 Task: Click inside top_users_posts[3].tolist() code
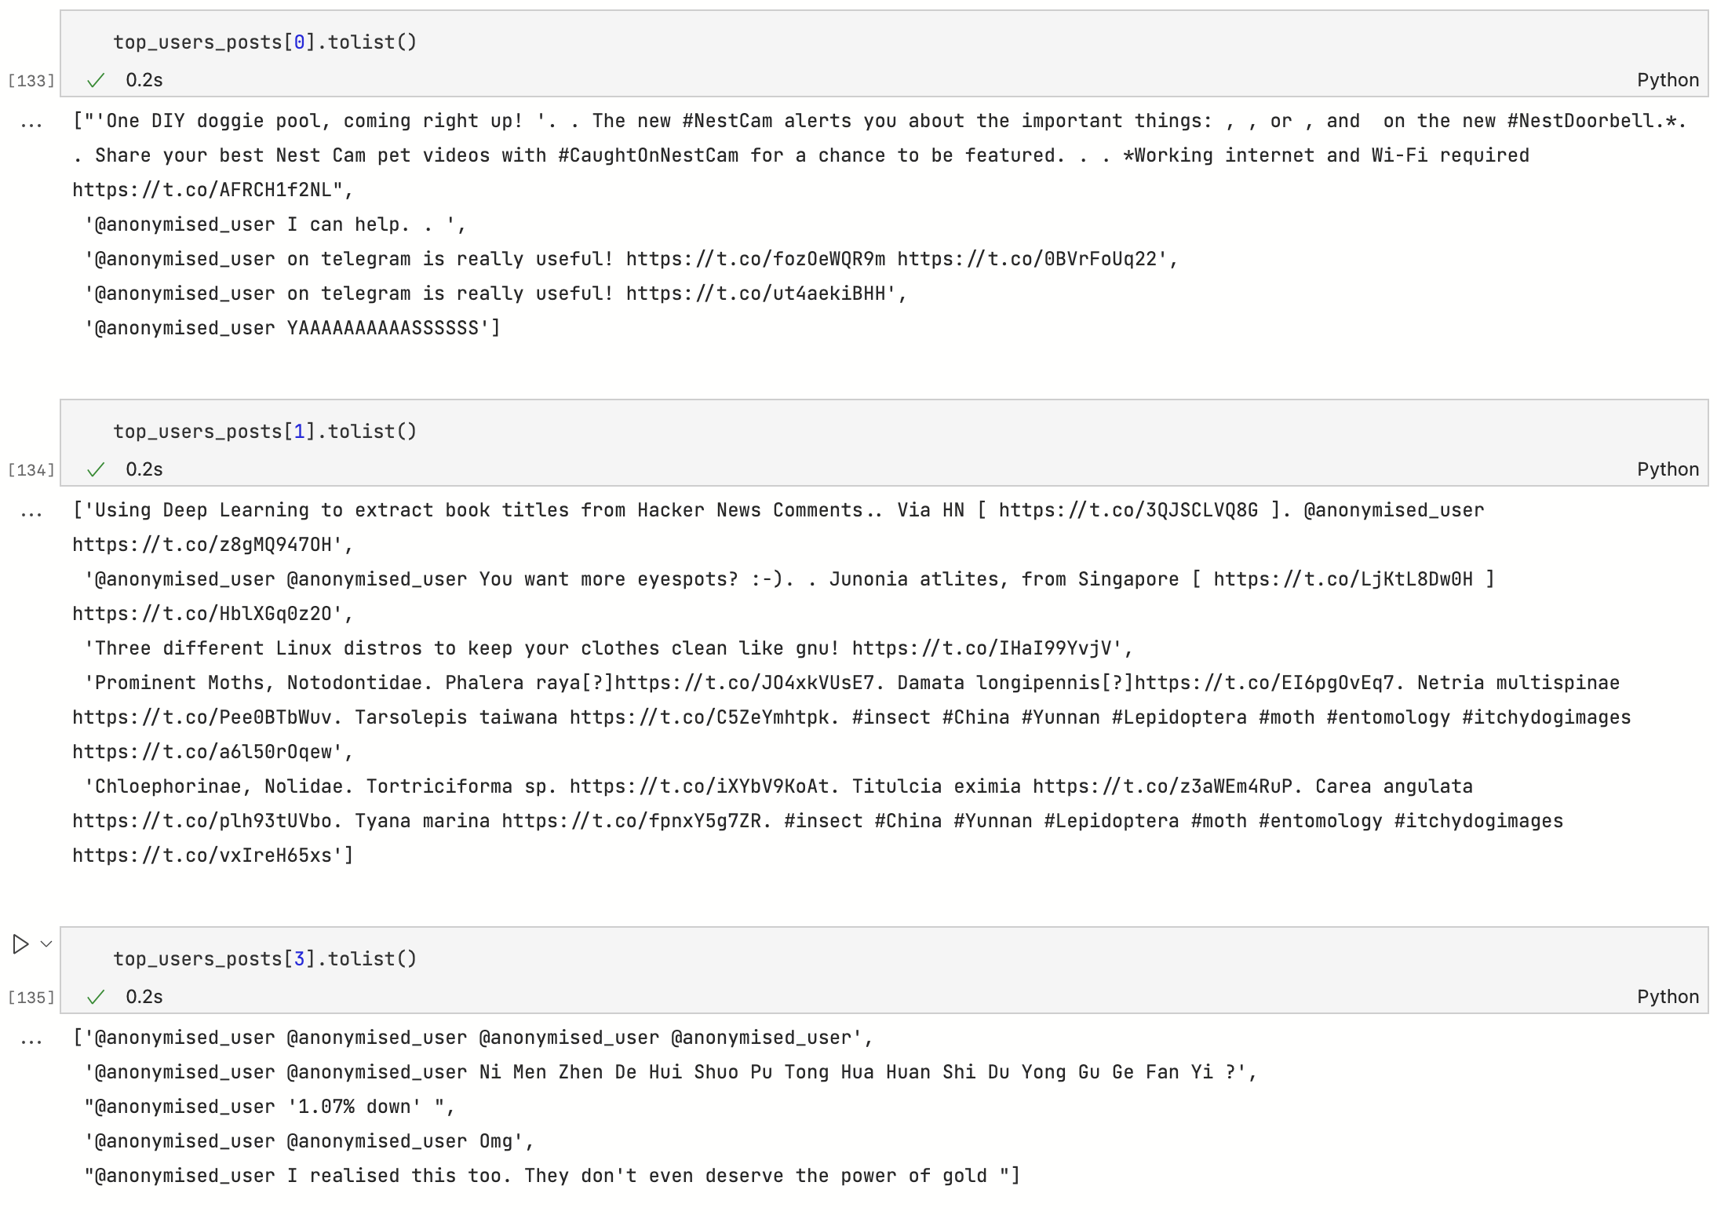265,959
